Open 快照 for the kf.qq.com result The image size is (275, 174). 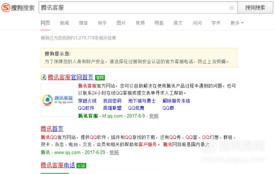[x=154, y=116]
